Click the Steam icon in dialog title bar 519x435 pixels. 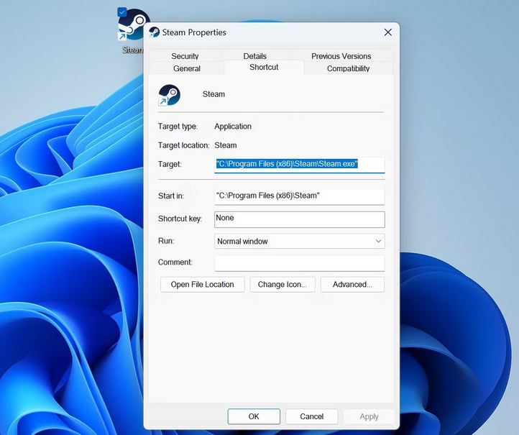coord(155,32)
